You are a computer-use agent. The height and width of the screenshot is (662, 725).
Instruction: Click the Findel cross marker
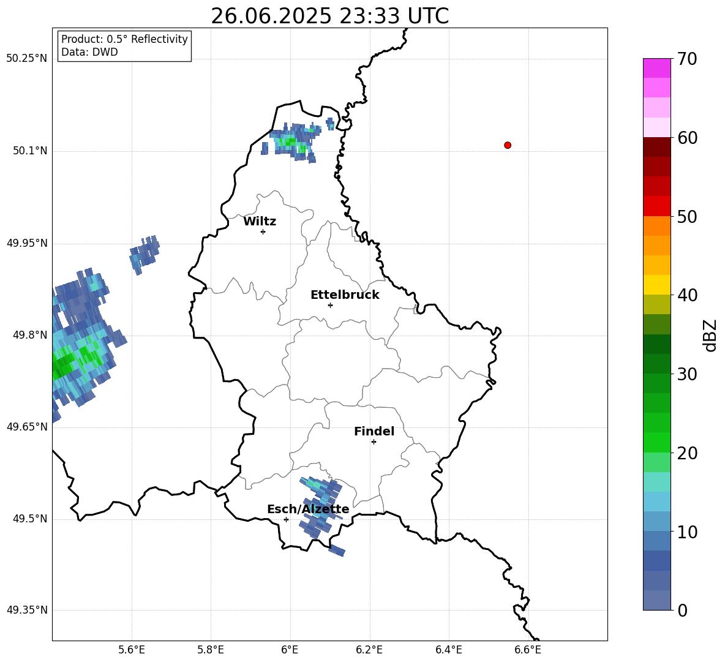click(374, 442)
